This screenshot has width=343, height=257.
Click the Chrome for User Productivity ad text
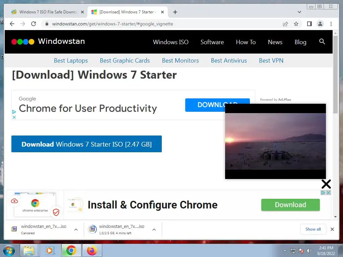(x=88, y=108)
